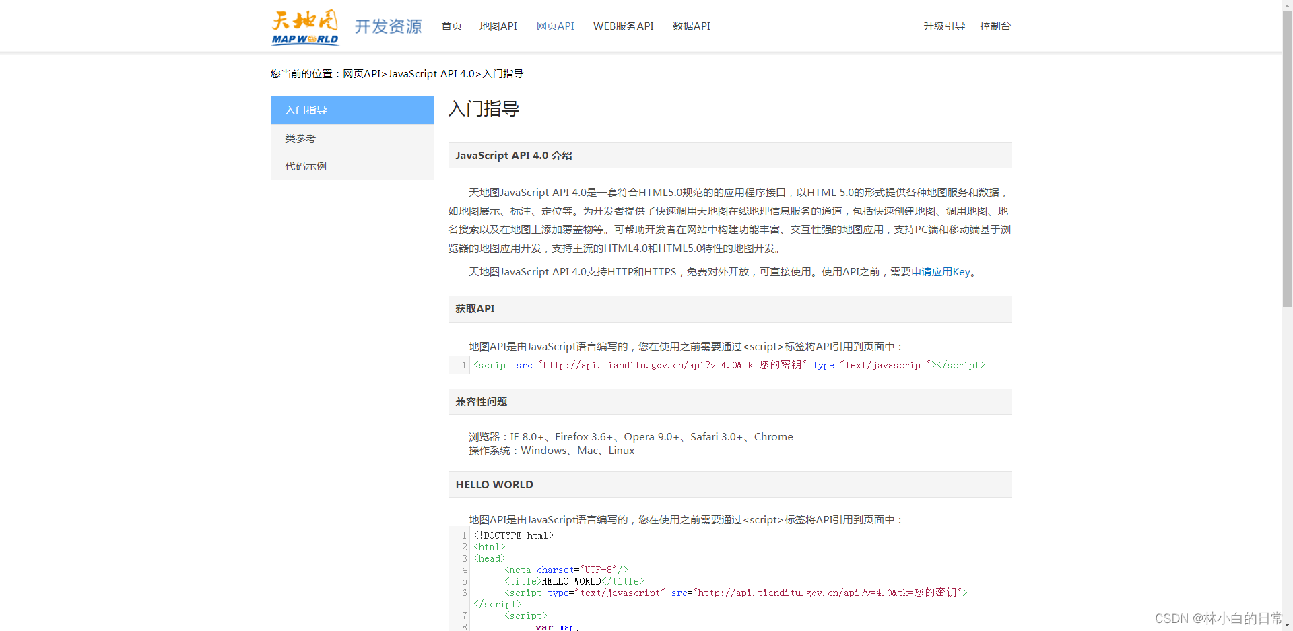Open the WEB服务API nav item
The width and height of the screenshot is (1293, 631).
[623, 26]
